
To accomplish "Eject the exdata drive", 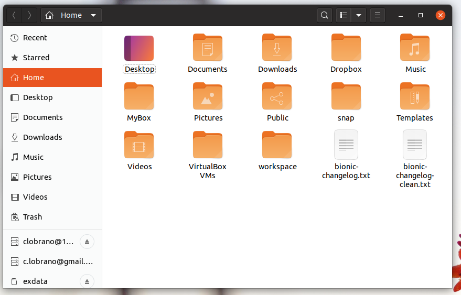I will pyautogui.click(x=87, y=281).
